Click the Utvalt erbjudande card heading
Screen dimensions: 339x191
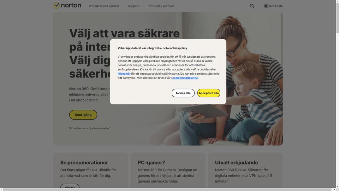click(237, 163)
